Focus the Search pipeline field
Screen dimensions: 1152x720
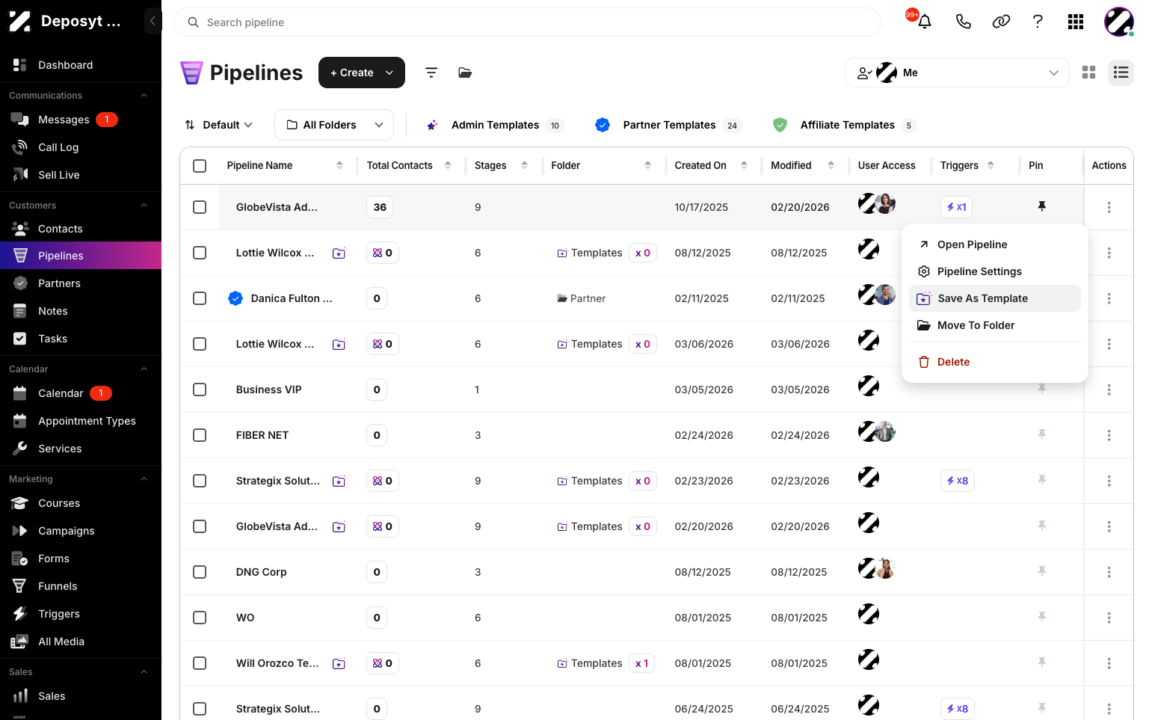(527, 22)
